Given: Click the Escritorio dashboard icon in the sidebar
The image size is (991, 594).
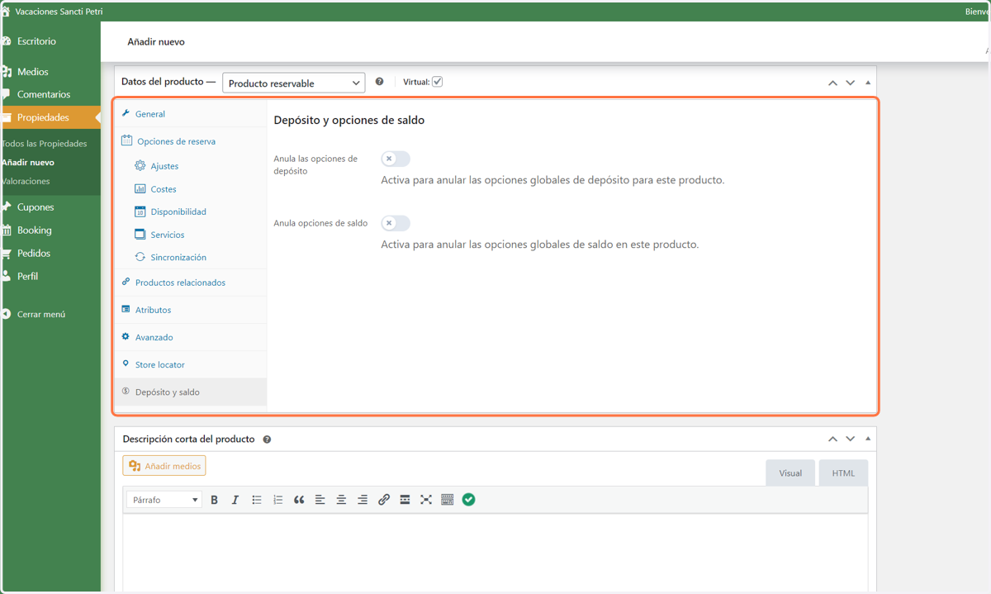Looking at the screenshot, I should click(x=6, y=41).
